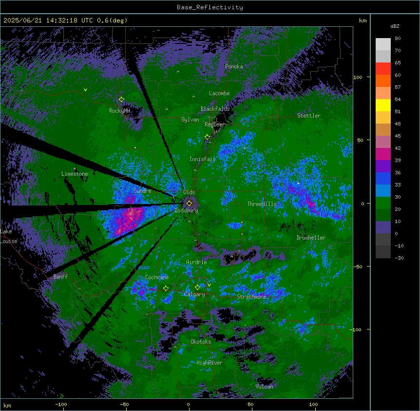Click the yellow V marker northwest of RockyMH
This screenshot has width=420, height=411.
tap(85, 90)
